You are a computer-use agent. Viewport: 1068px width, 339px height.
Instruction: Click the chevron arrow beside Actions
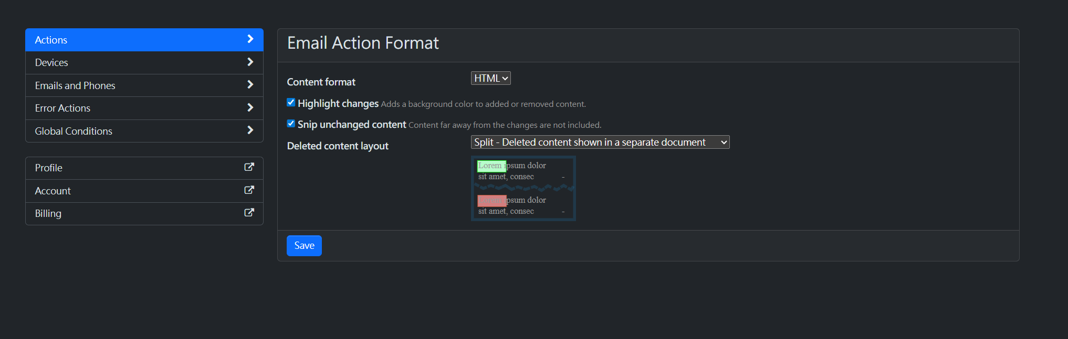coord(250,39)
